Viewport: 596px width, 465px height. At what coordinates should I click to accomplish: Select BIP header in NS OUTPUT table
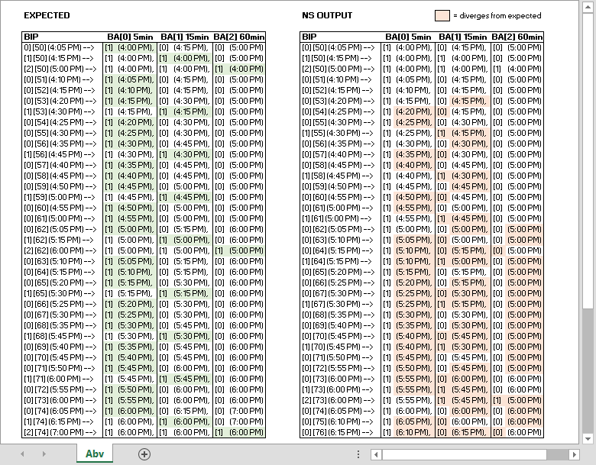[309, 37]
